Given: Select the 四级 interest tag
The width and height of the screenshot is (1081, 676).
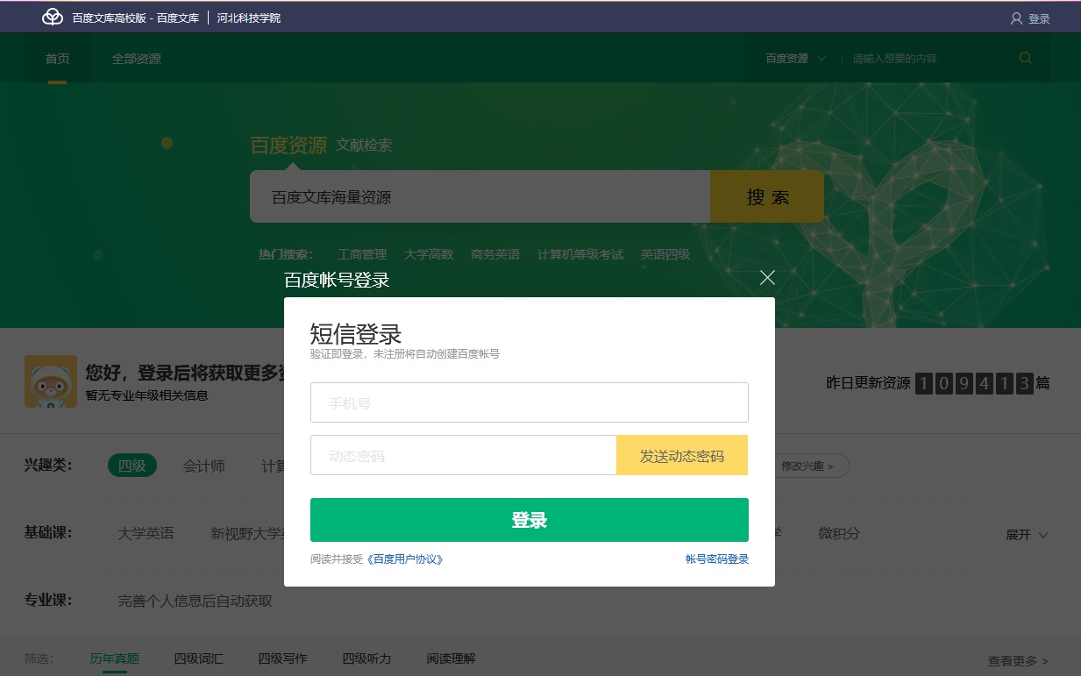Looking at the screenshot, I should pyautogui.click(x=132, y=466).
